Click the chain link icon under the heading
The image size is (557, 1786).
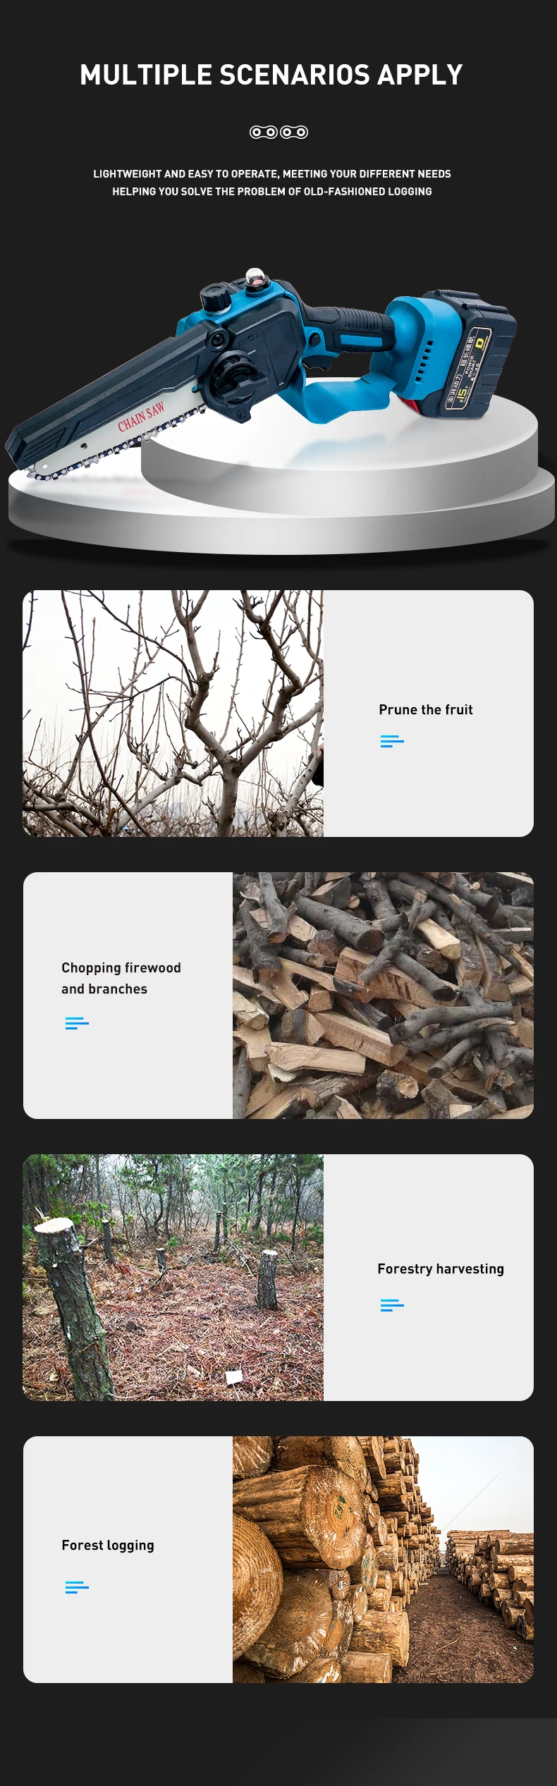pyautogui.click(x=278, y=132)
